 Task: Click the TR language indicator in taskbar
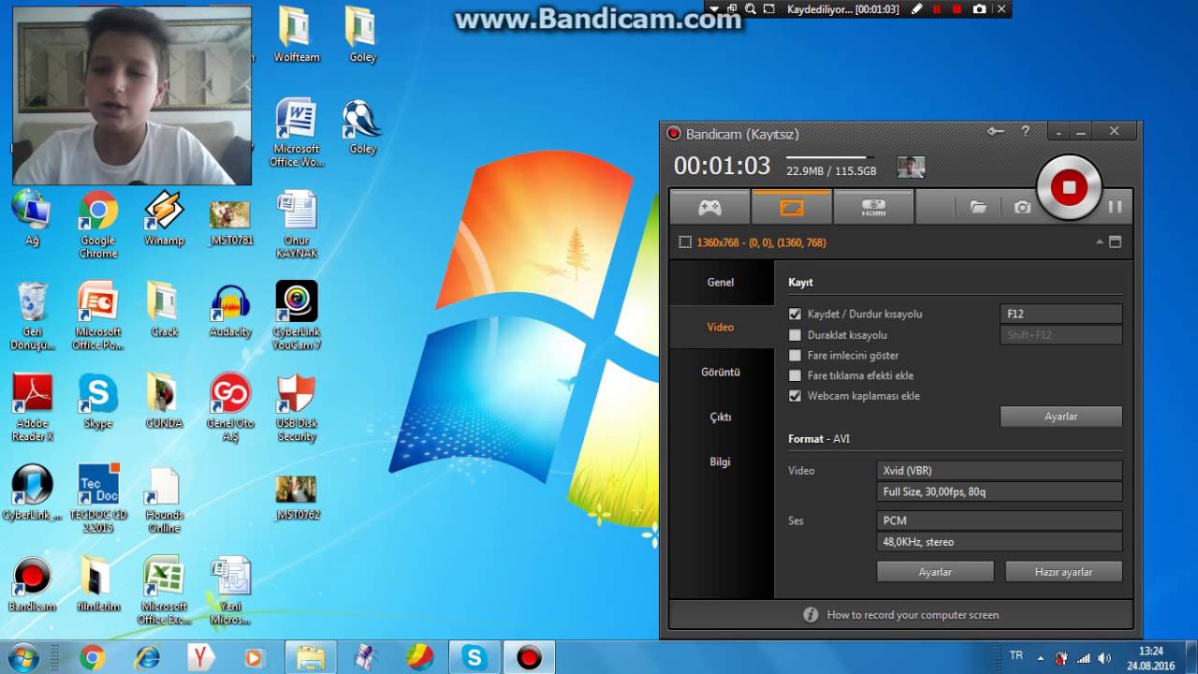pos(1016,656)
